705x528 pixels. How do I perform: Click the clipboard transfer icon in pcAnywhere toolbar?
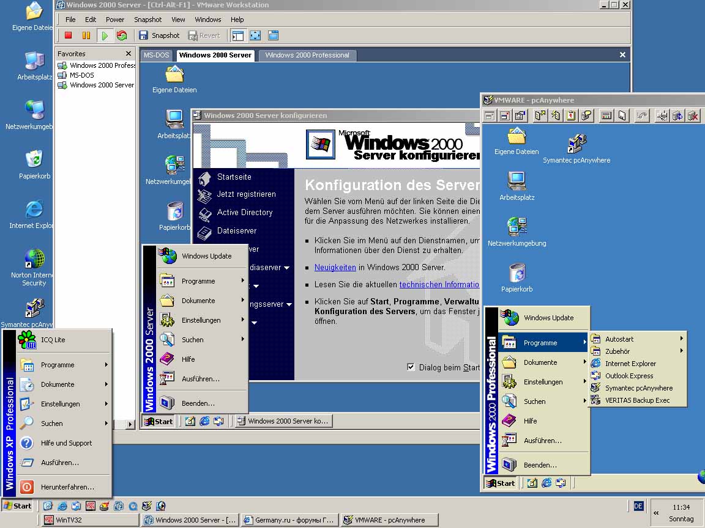point(571,116)
